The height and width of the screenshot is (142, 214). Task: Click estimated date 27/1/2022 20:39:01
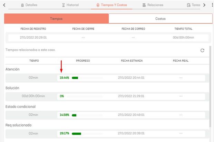point(131,133)
